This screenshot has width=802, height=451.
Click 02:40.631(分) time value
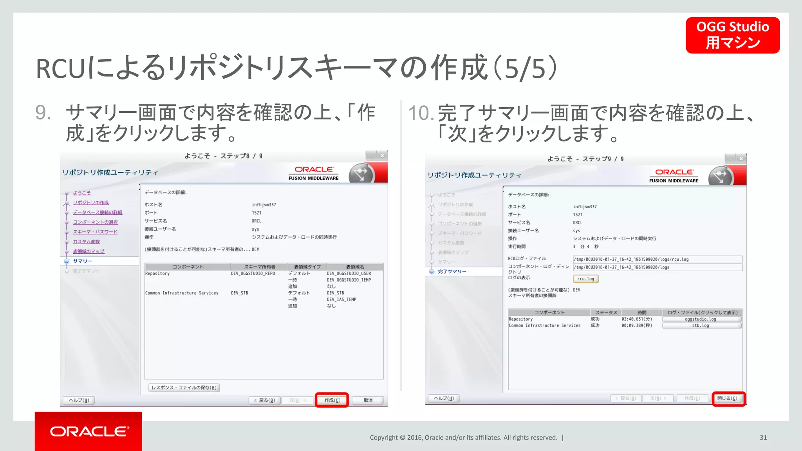pos(637,319)
